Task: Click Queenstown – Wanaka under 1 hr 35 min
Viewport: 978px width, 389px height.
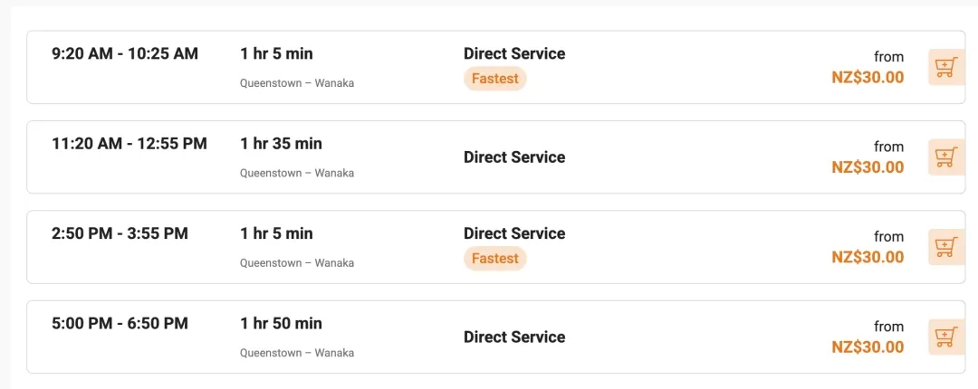Action: coord(297,174)
